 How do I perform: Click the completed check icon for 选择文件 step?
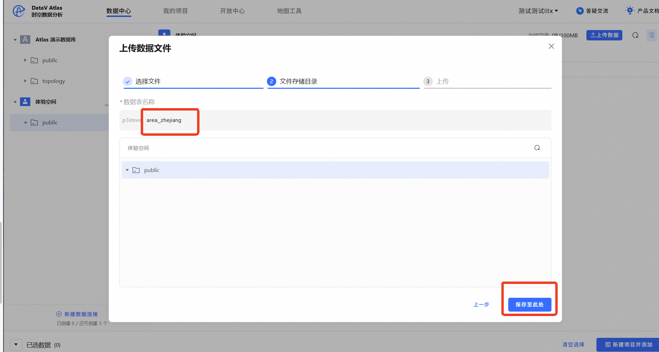coord(128,82)
